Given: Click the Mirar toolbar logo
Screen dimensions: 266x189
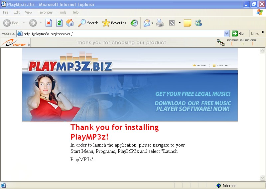Looking at the screenshot, I should (14, 43).
